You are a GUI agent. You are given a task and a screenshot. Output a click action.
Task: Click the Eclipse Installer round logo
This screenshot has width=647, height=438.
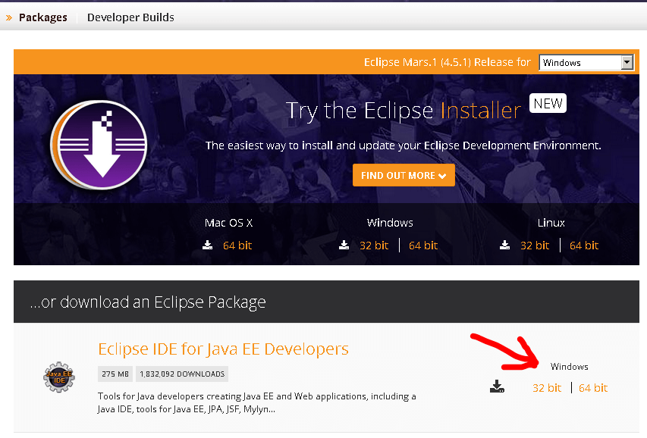[x=99, y=145]
